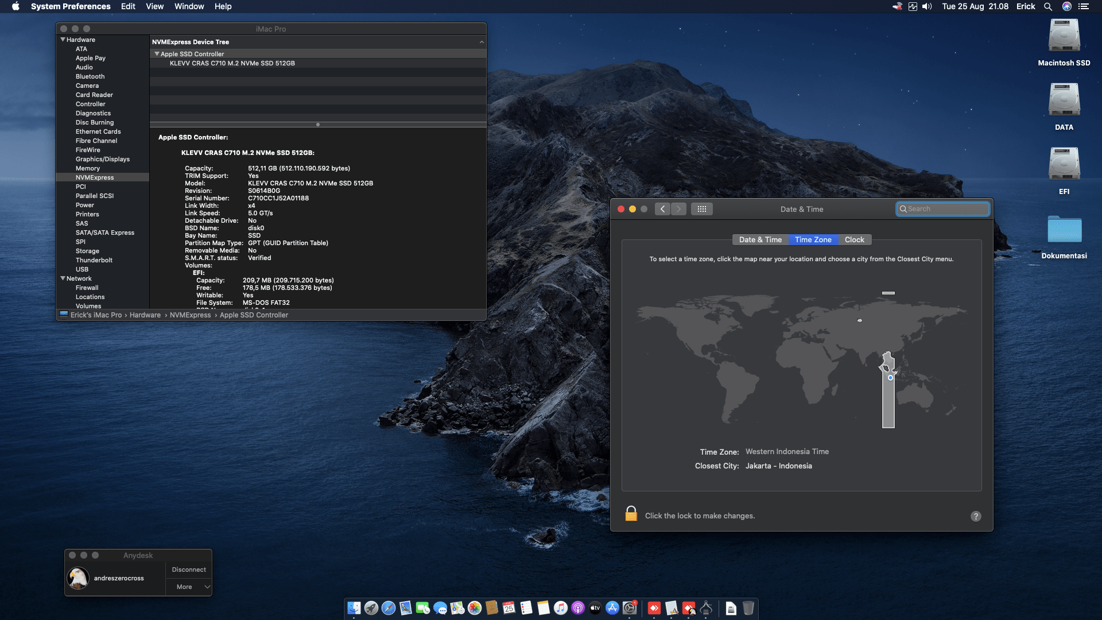Open Photos from the Dock
The height and width of the screenshot is (620, 1102).
[475, 608]
